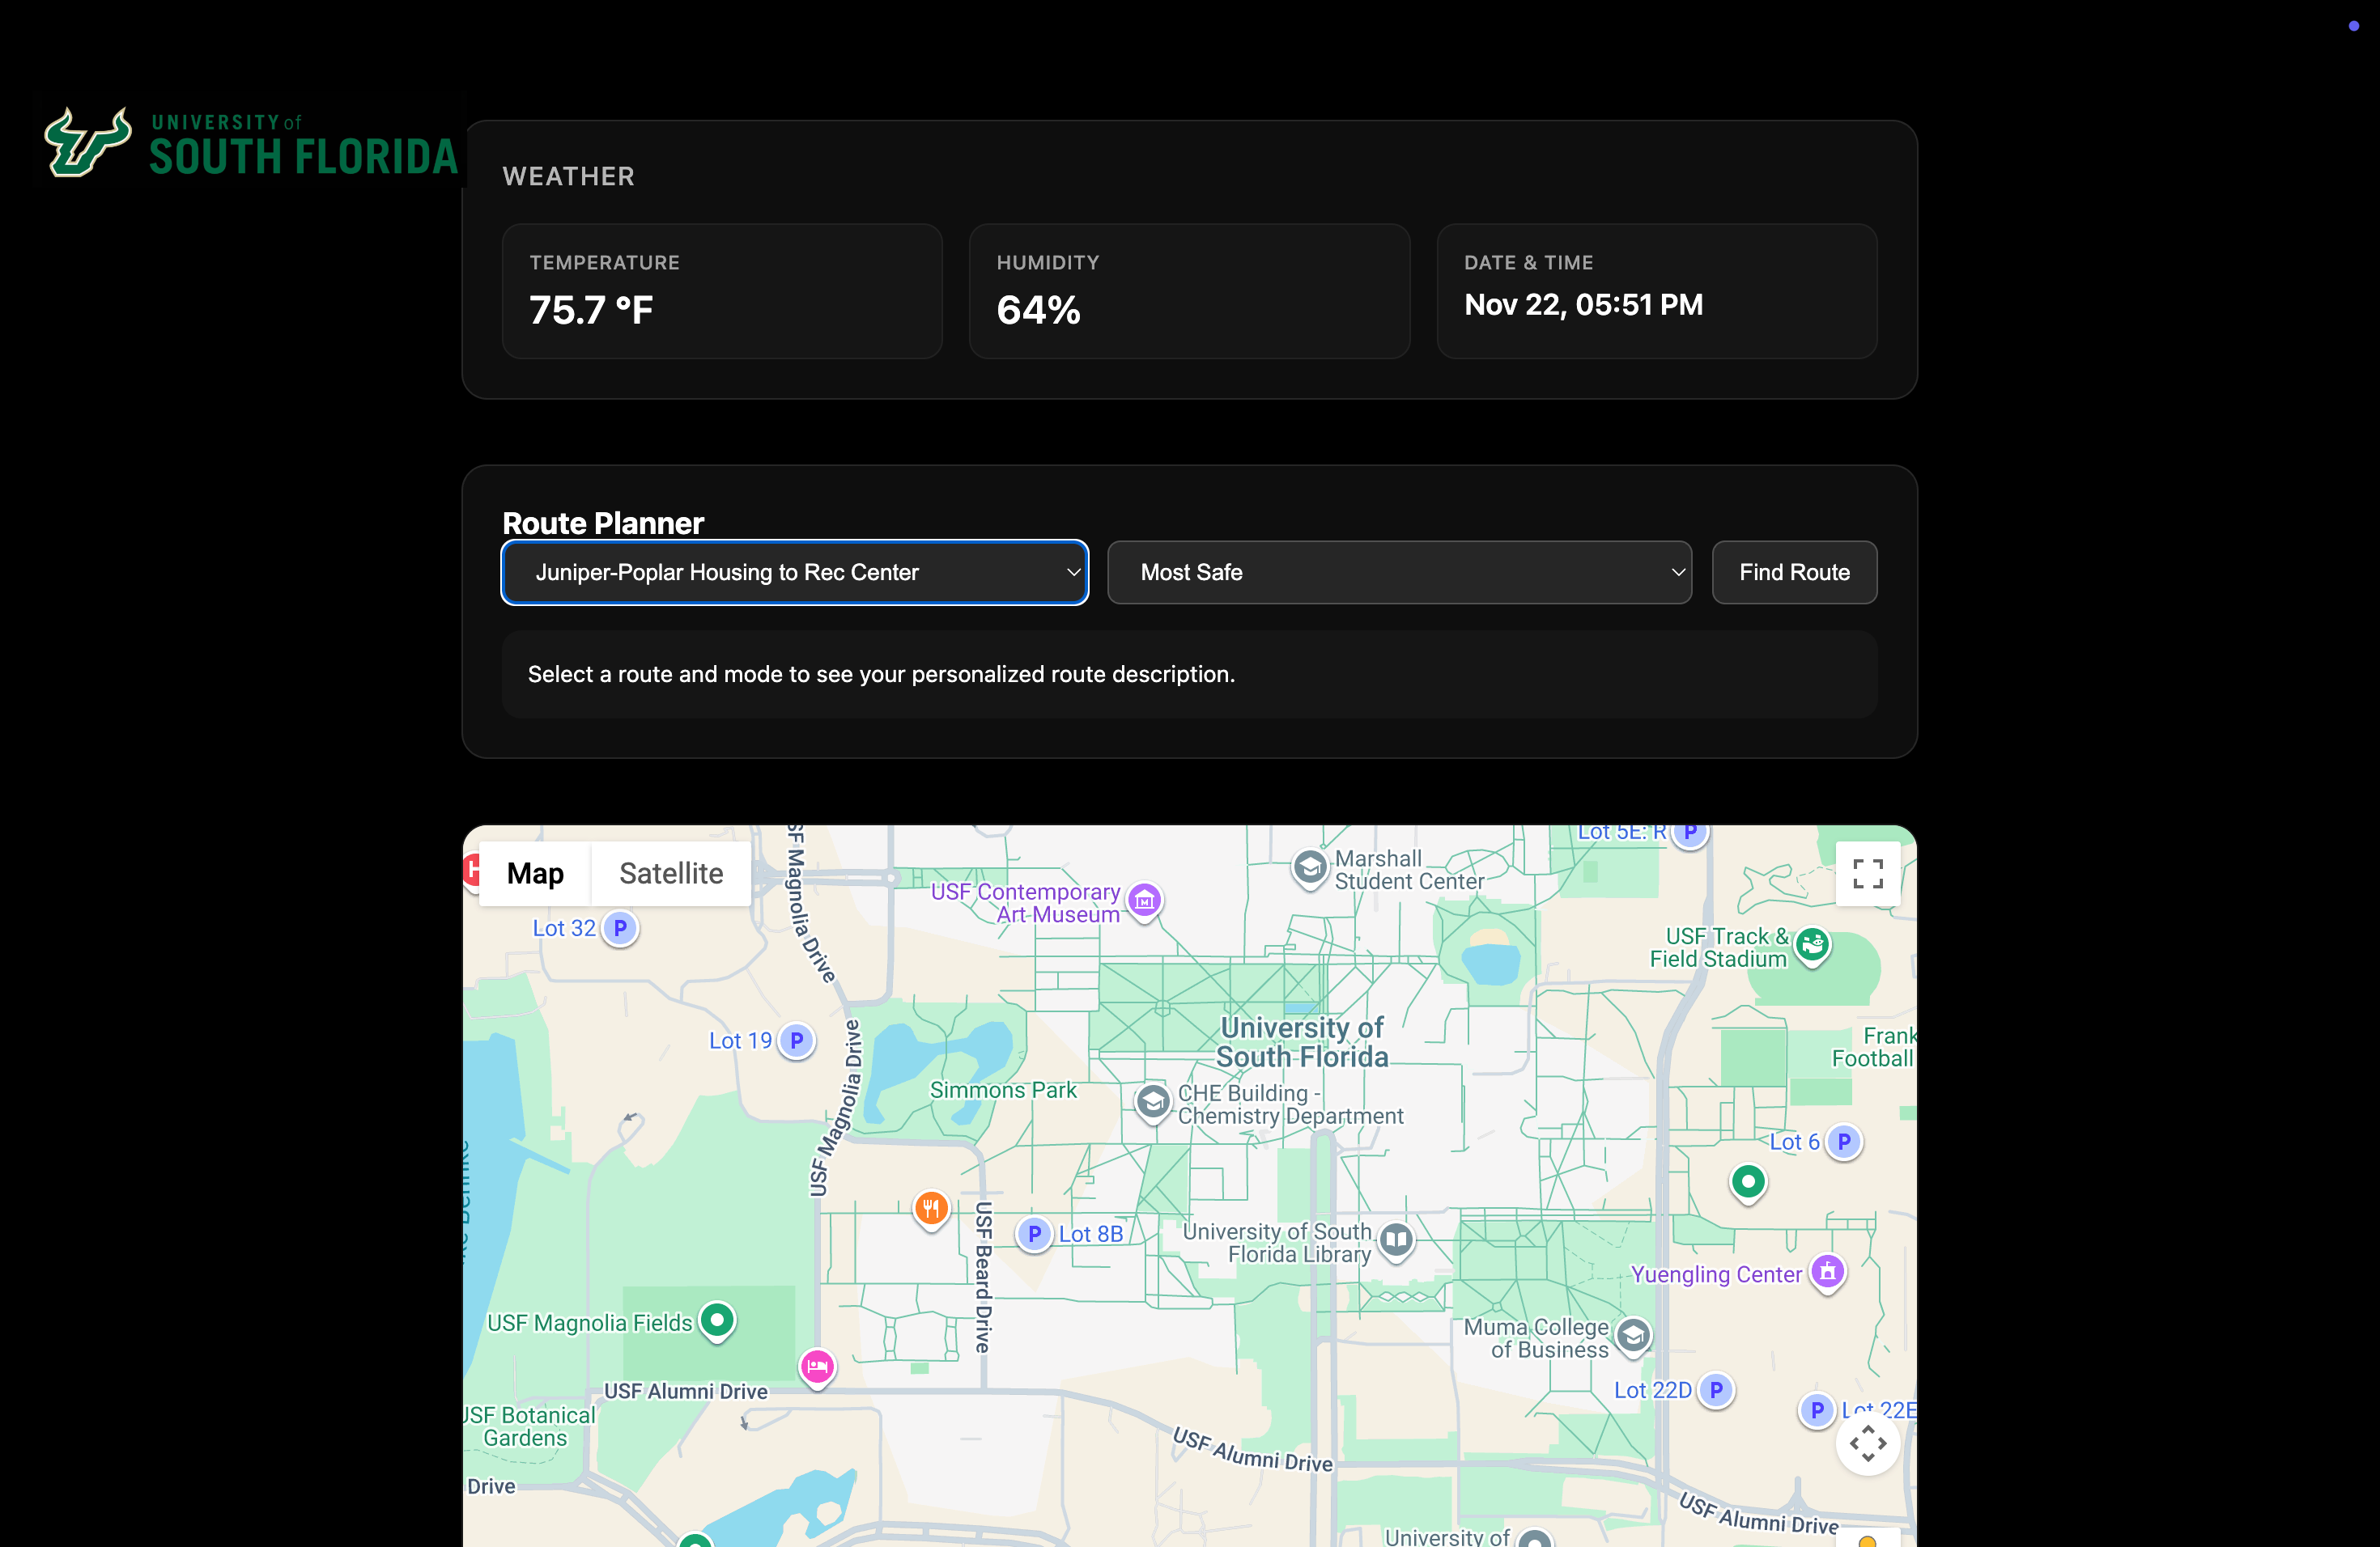Toggle fullscreen map view

(1867, 874)
